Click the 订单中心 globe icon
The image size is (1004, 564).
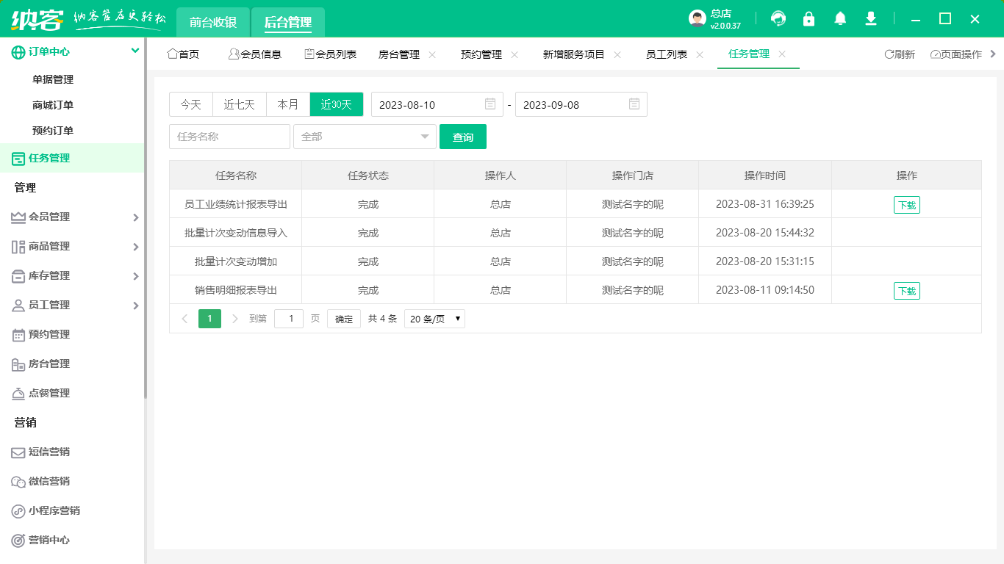click(18, 52)
